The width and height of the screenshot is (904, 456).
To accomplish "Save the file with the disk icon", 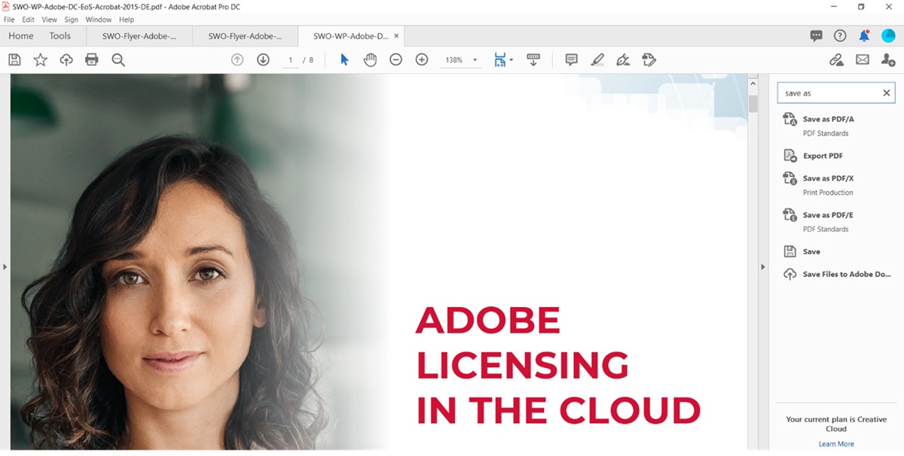I will pyautogui.click(x=14, y=59).
